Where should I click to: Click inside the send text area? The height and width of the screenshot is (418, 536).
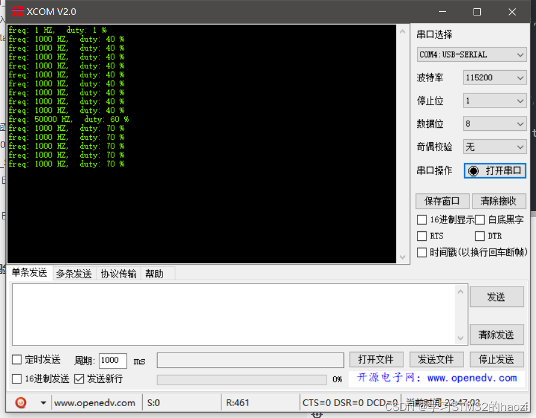coord(234,315)
